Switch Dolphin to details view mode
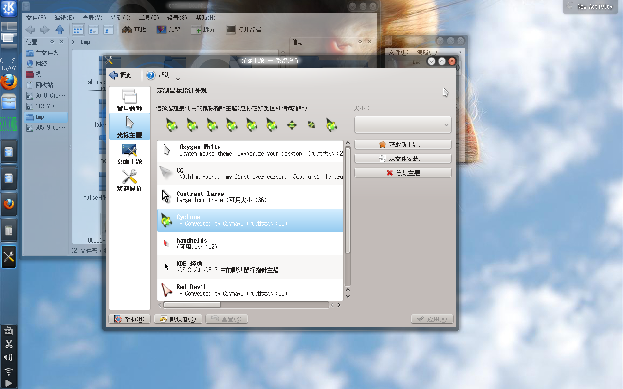The image size is (623, 389). pyautogui.click(x=93, y=30)
